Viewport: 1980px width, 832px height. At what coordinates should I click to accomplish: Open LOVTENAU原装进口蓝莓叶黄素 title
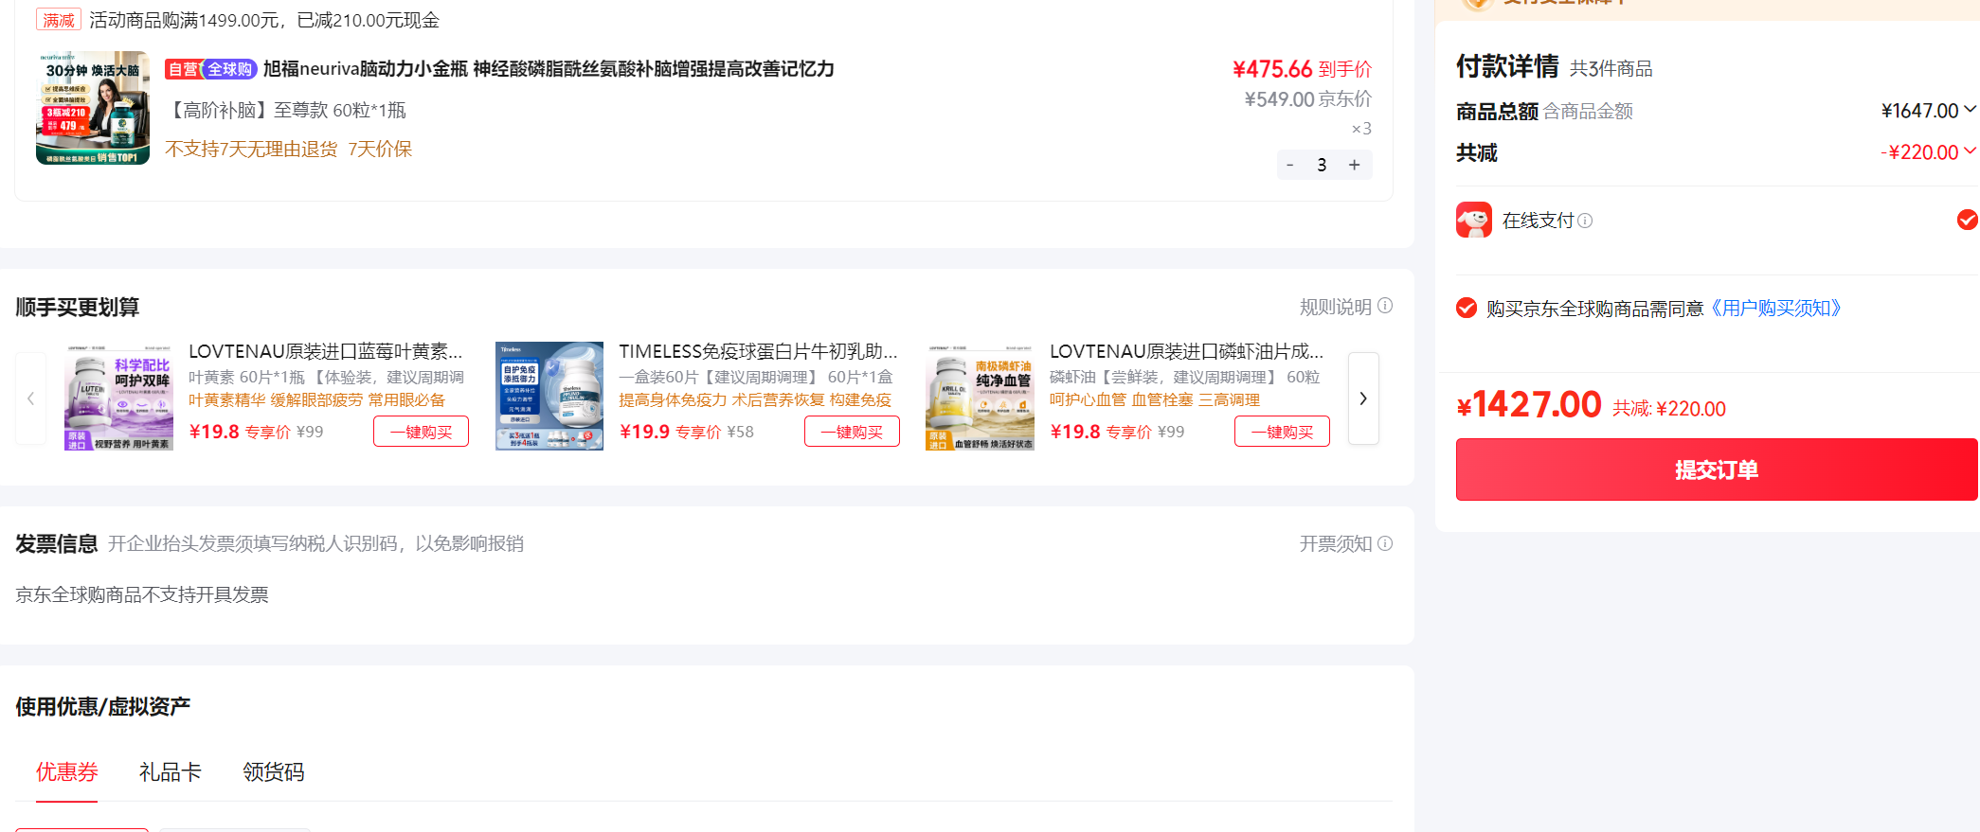(326, 351)
